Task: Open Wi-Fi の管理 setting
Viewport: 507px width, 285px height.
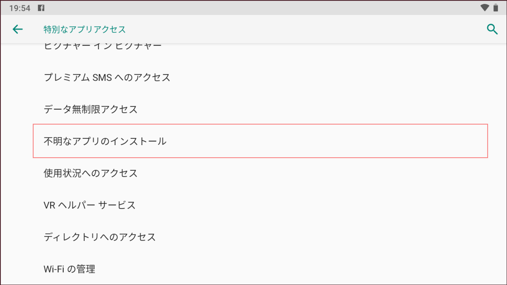Action: pos(70,269)
